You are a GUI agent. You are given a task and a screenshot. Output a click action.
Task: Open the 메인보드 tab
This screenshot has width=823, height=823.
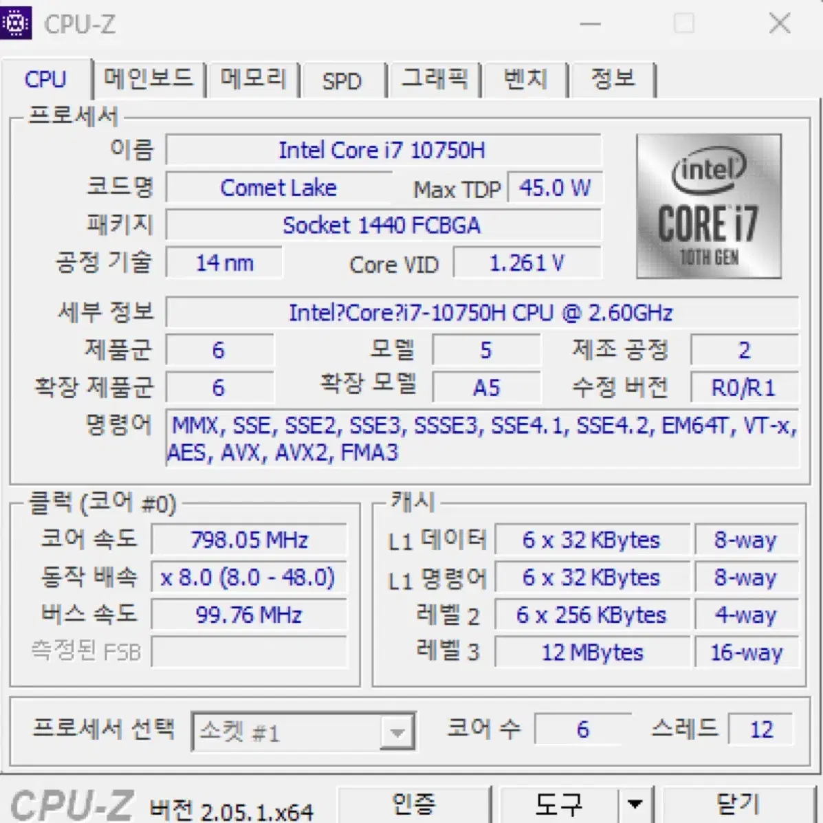(149, 79)
